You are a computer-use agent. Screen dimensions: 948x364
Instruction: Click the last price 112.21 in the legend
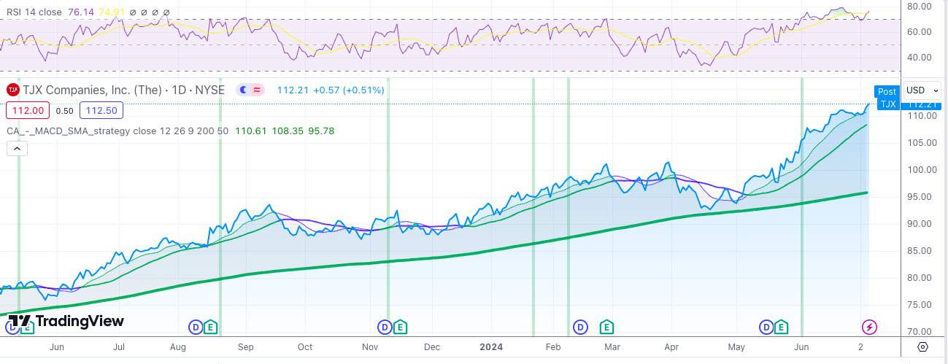click(x=293, y=90)
